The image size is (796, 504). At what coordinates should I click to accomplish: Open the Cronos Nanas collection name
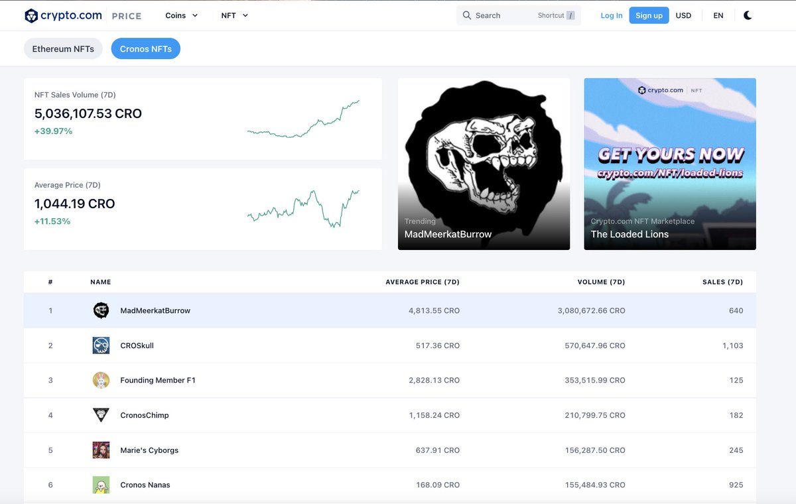[x=145, y=485]
